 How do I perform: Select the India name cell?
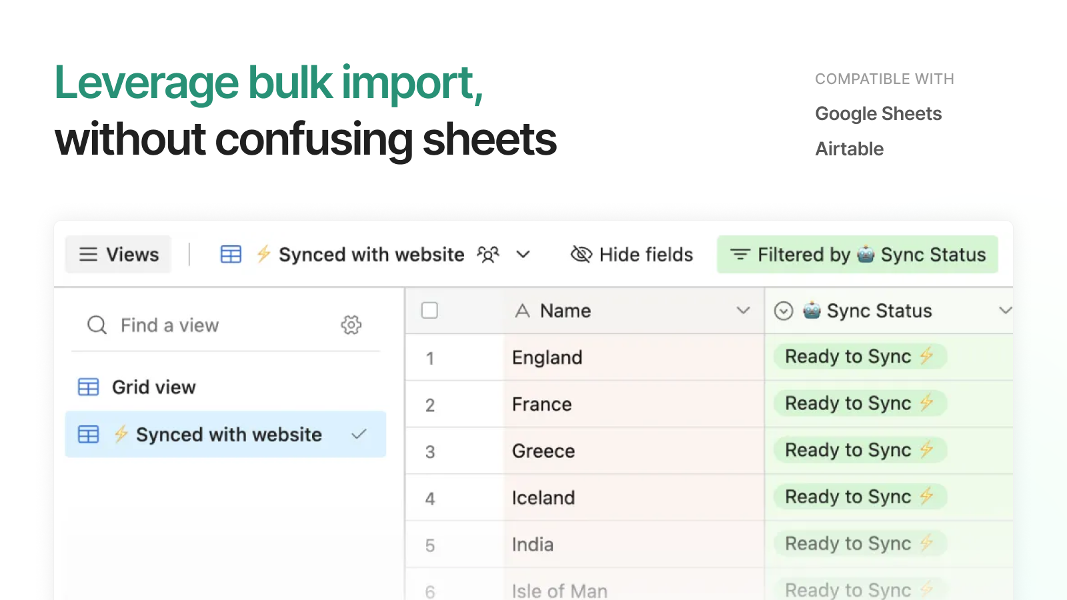tap(634, 544)
